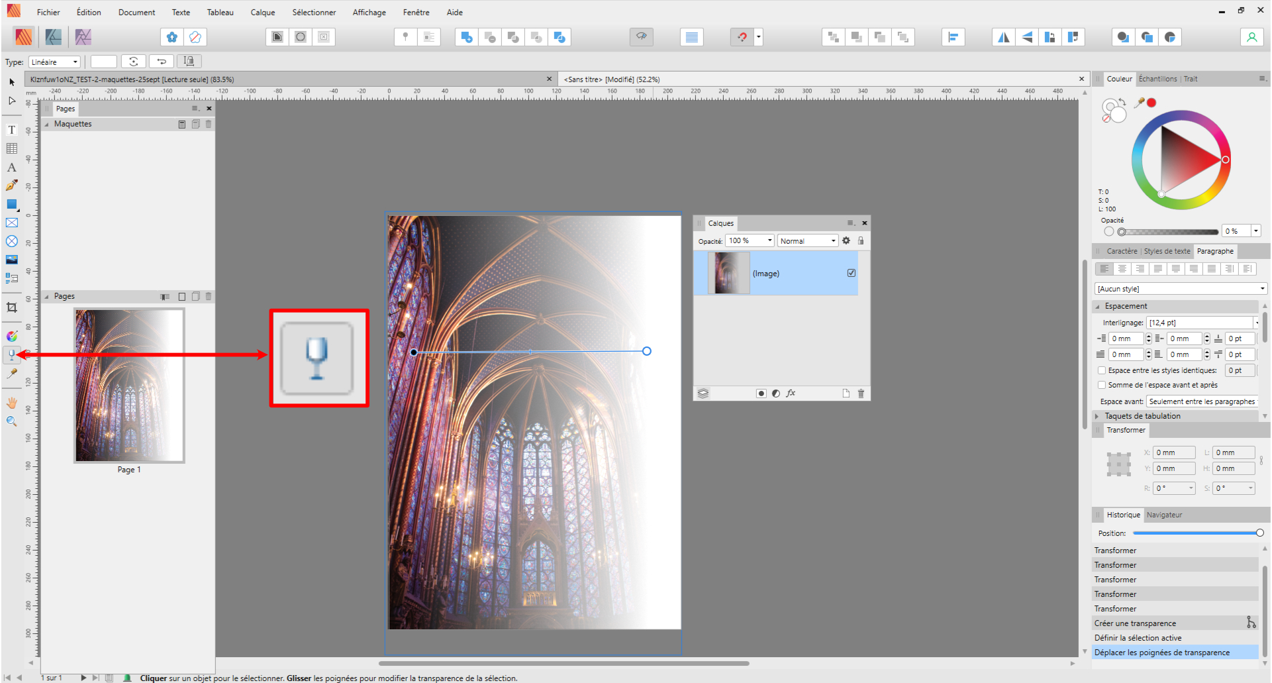Click the Flip Horizontal toolbar icon

(1004, 37)
